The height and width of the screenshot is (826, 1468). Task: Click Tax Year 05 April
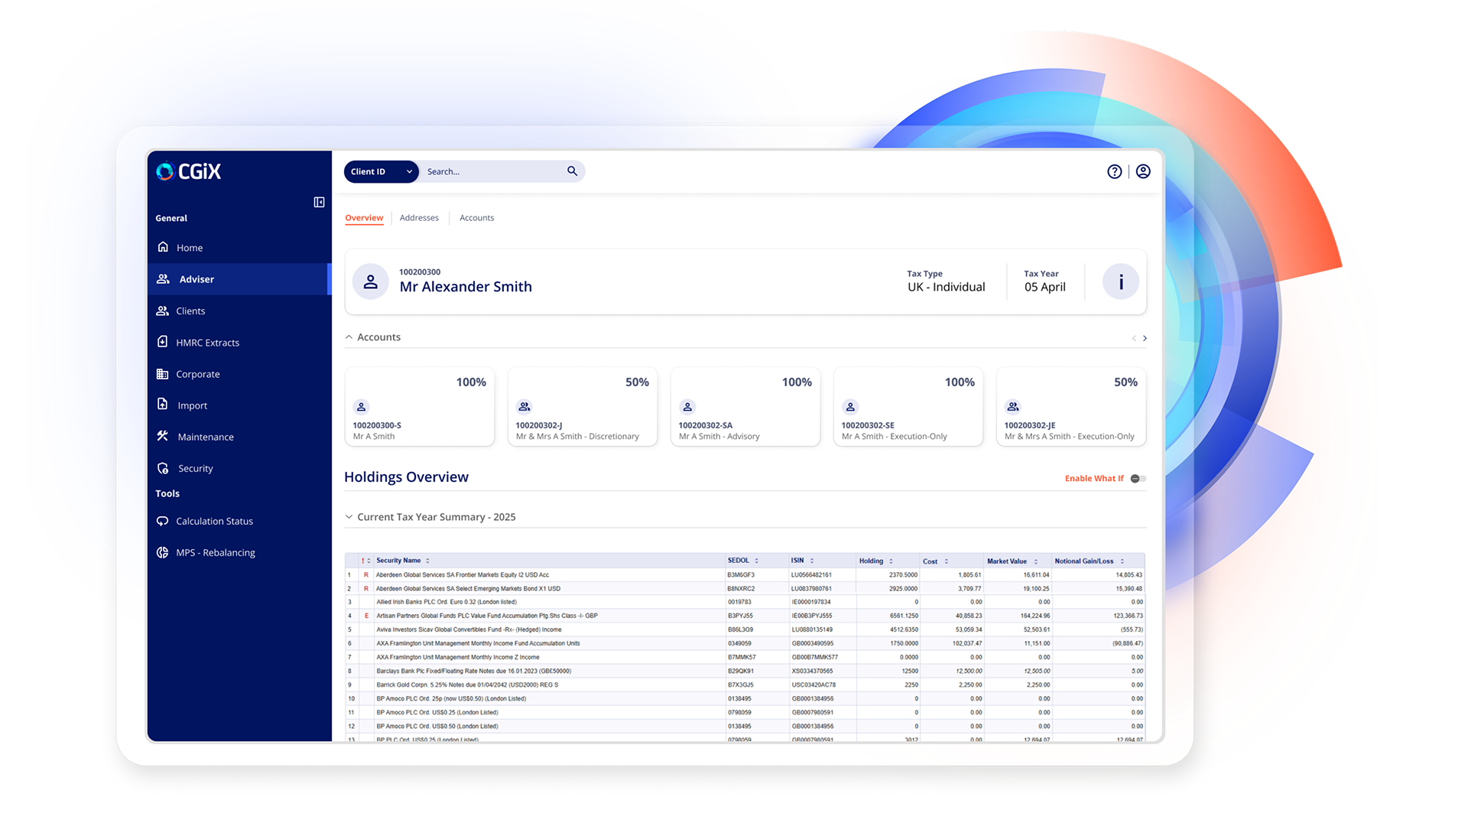[1044, 281]
